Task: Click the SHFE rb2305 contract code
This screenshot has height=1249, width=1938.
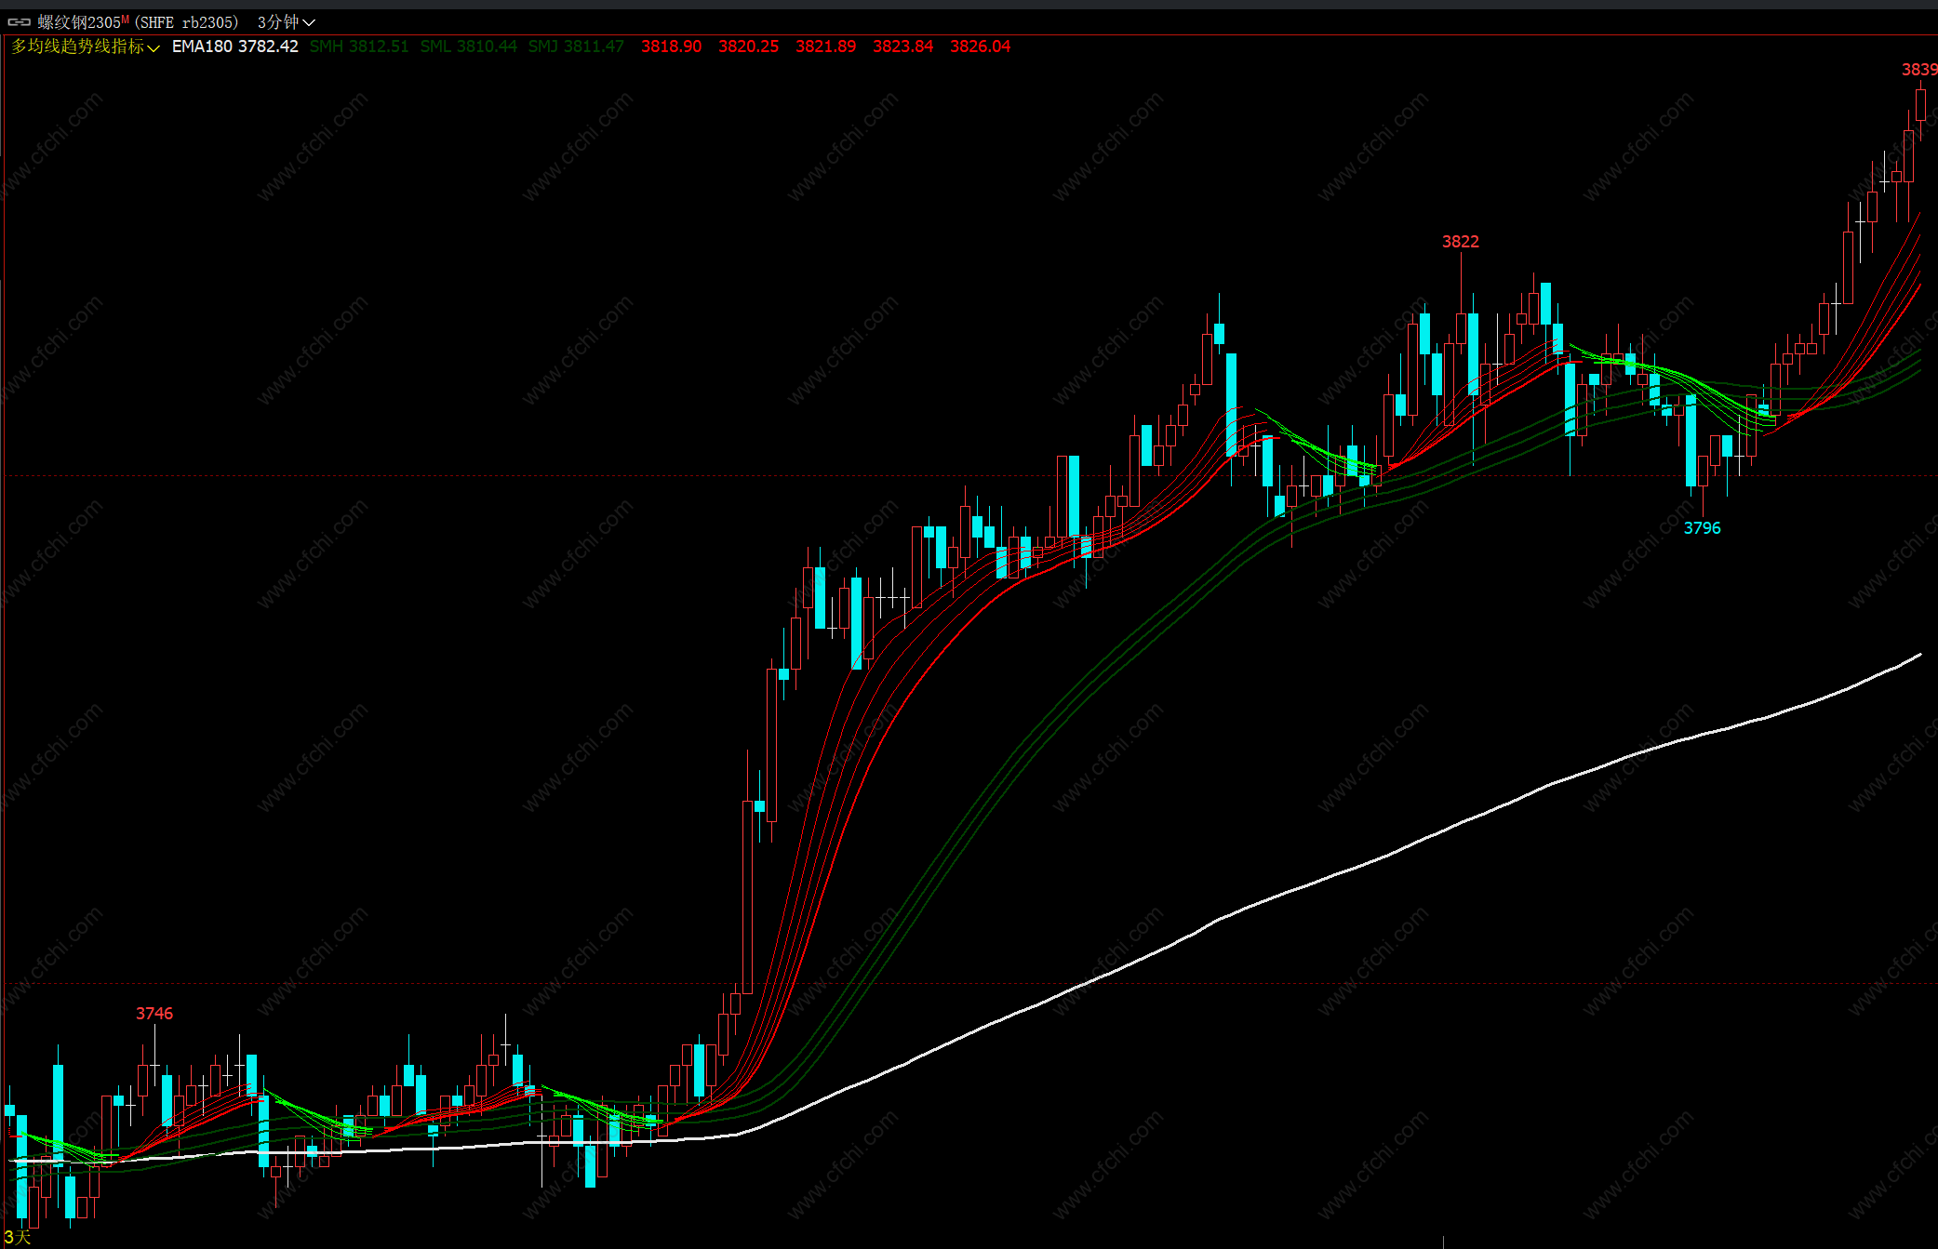Action: [187, 21]
